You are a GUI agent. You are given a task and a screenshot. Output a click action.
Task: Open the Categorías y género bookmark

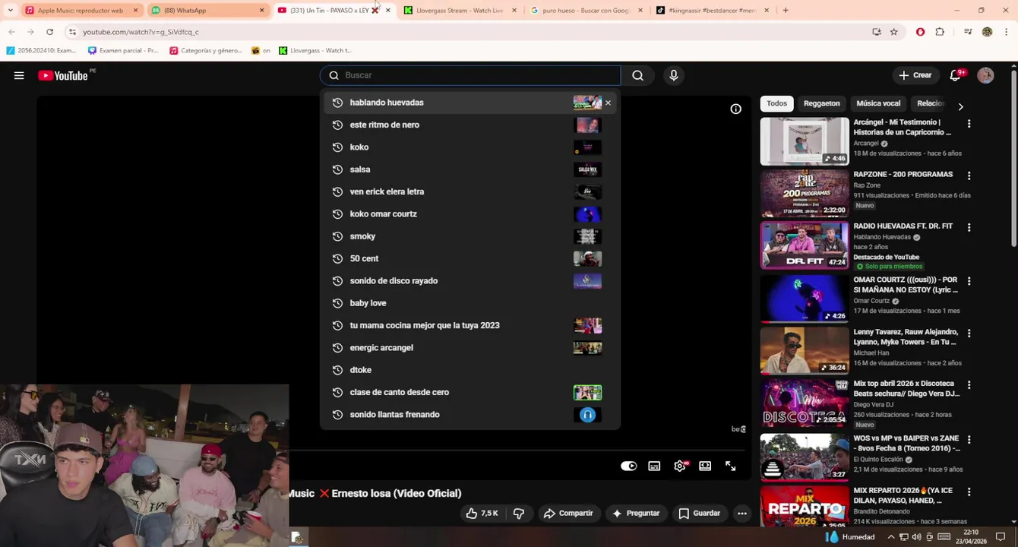click(205, 51)
